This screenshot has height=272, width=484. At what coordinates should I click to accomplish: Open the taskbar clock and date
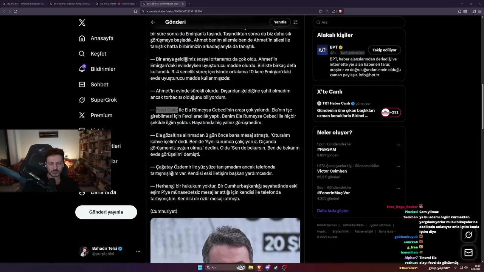(x=475, y=267)
